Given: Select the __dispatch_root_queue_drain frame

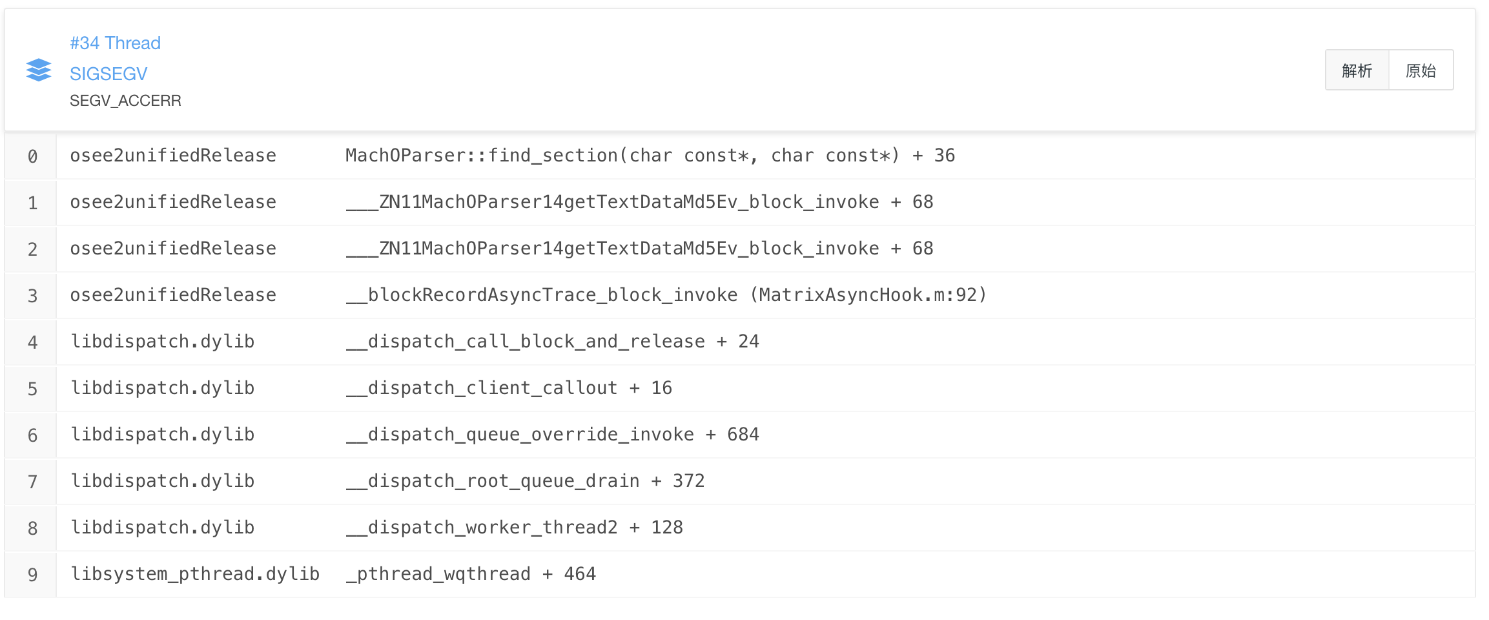Looking at the screenshot, I should pos(526,480).
